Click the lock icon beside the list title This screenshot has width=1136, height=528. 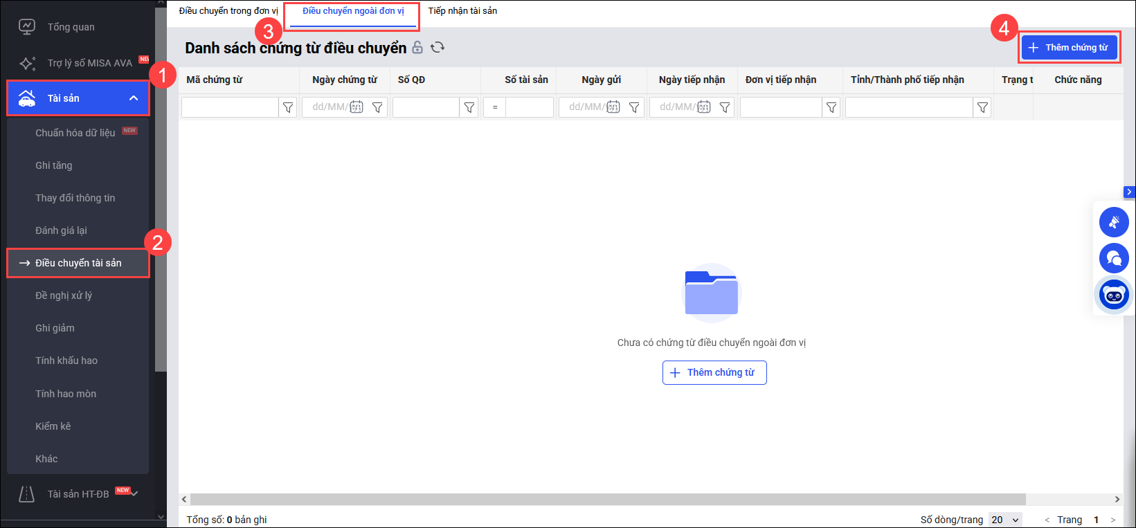[417, 47]
